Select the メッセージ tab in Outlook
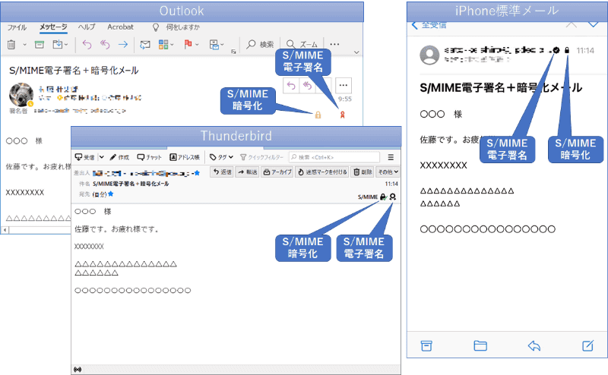Screen dimensions: 608x375 click(53, 27)
